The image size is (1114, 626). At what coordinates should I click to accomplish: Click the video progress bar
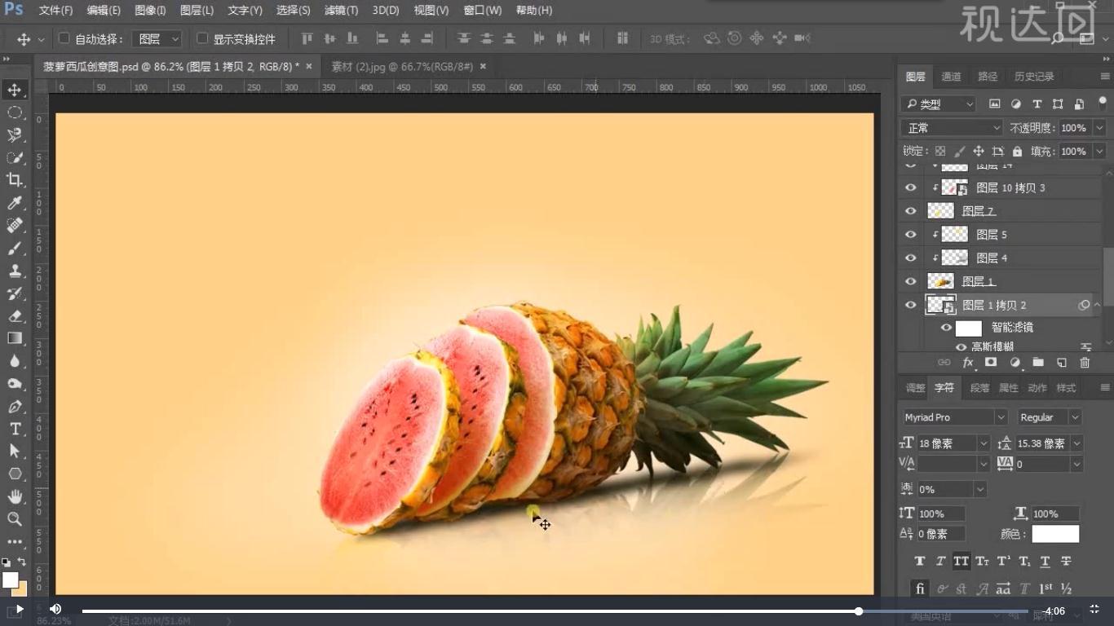555,611
